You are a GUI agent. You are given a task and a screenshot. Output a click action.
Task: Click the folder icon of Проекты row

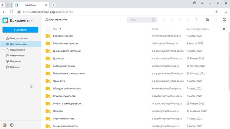point(48,111)
